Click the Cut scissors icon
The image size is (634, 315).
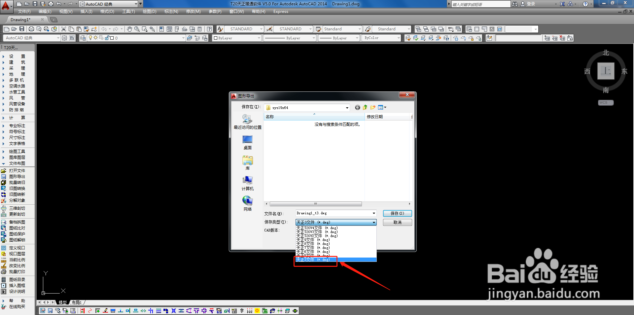(64, 29)
